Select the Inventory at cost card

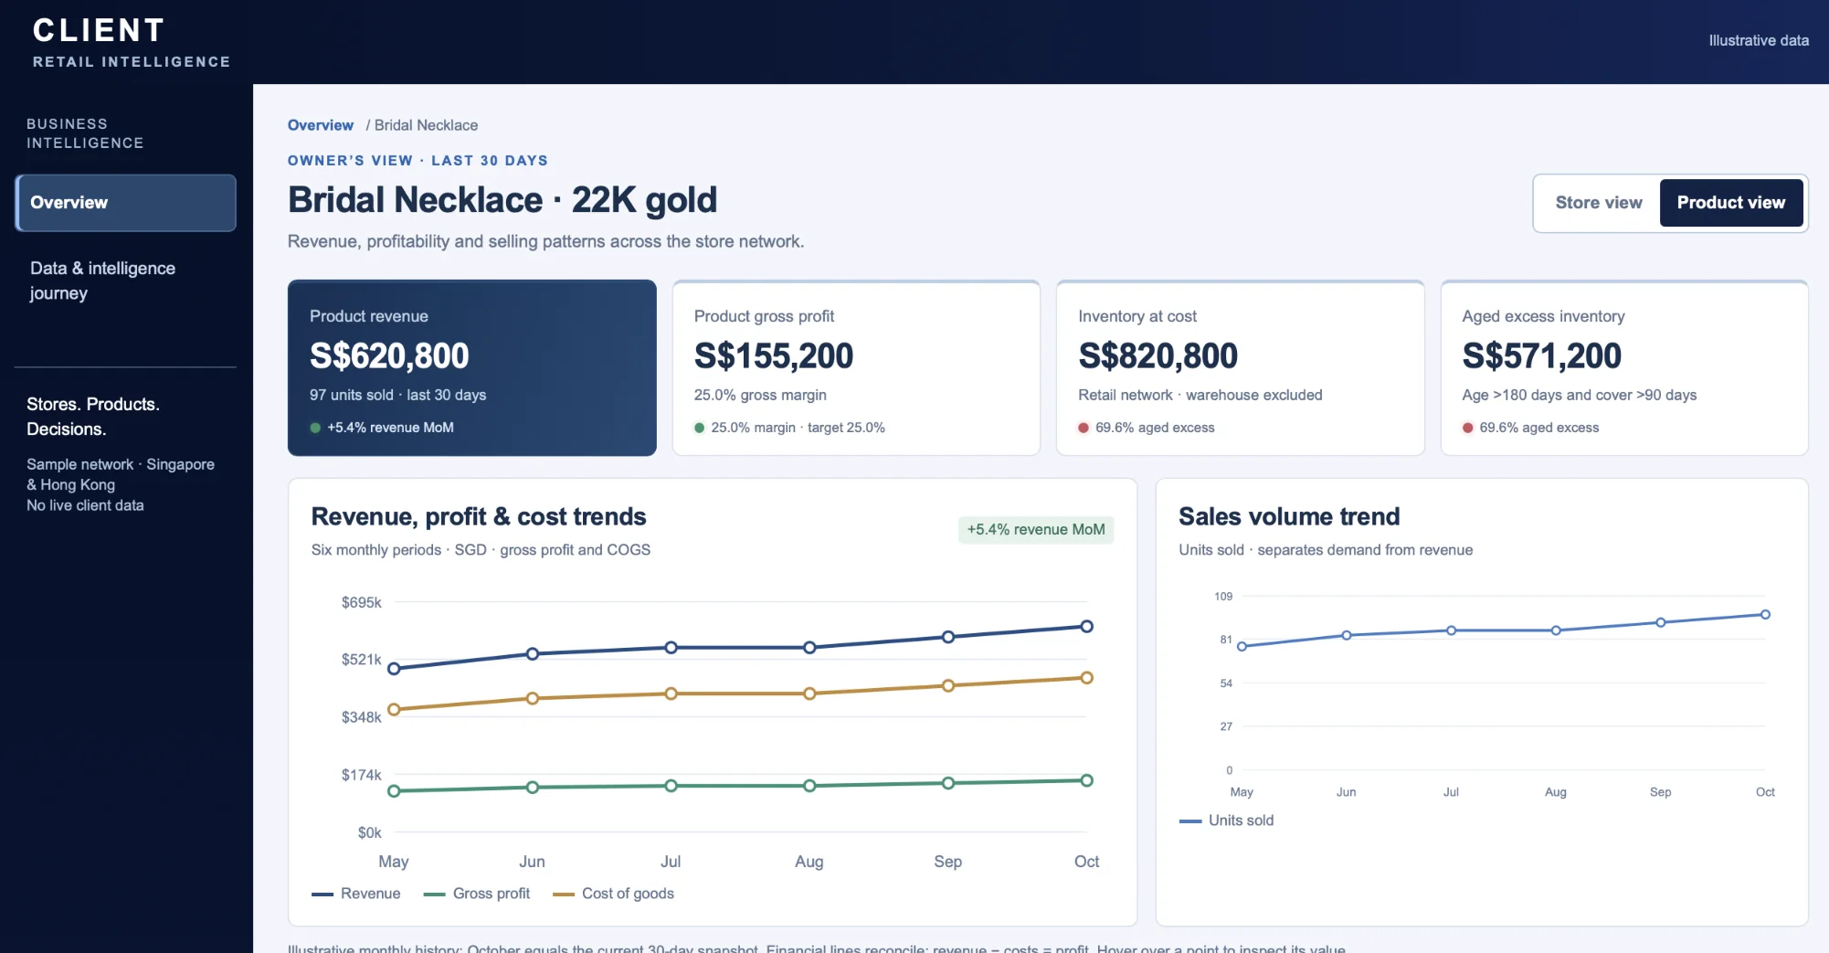[1240, 368]
